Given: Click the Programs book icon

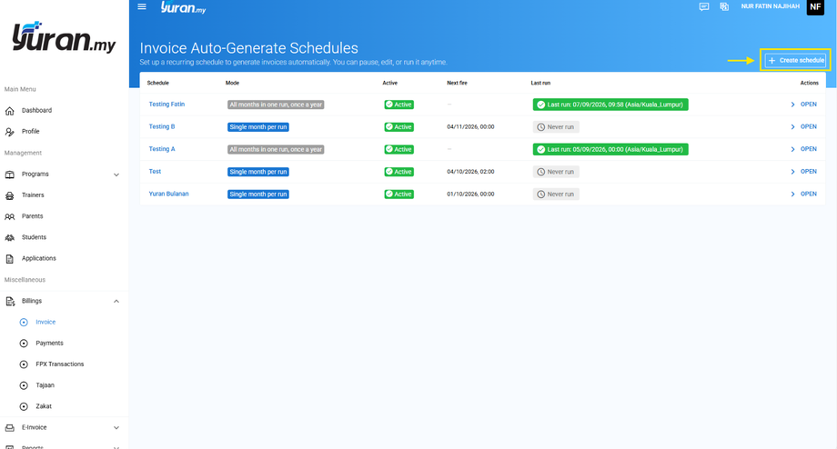Looking at the screenshot, I should pos(10,175).
